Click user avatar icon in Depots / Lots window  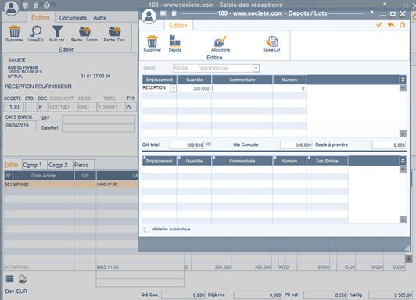149,16
